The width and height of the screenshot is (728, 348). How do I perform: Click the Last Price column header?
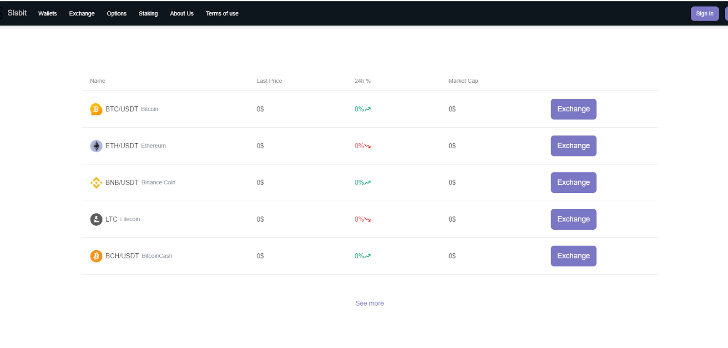(269, 81)
